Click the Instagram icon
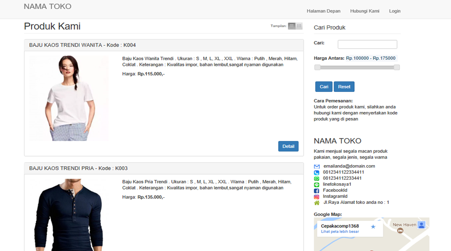The image size is (451, 251). coord(317,197)
